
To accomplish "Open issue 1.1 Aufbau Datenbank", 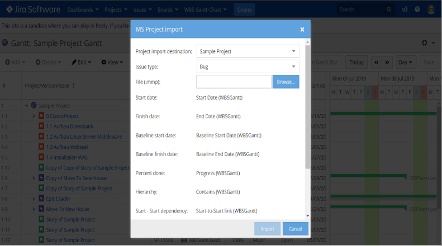I will pos(70,127).
